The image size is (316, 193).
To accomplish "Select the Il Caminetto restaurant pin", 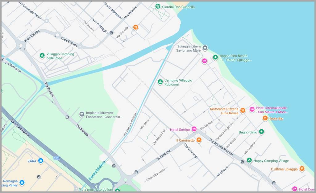I will point(199,140).
